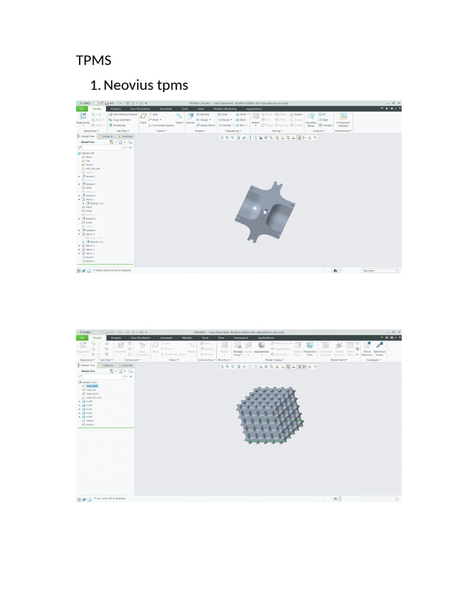Click the lattice cube model in the assembly viewport

click(270, 416)
